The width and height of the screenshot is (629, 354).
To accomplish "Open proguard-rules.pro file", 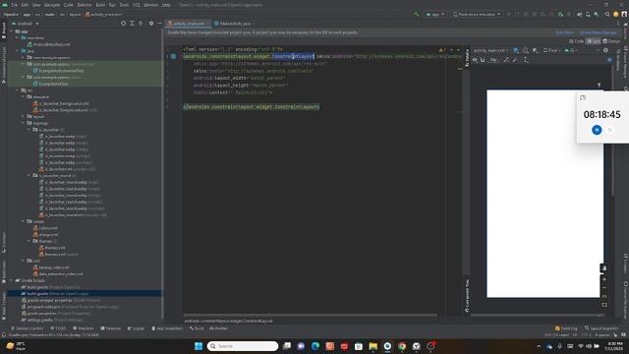I will 70,307.
